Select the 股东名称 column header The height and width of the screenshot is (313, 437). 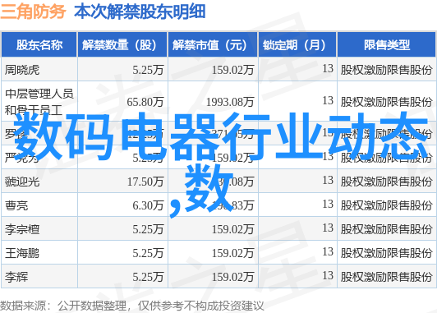pos(39,45)
